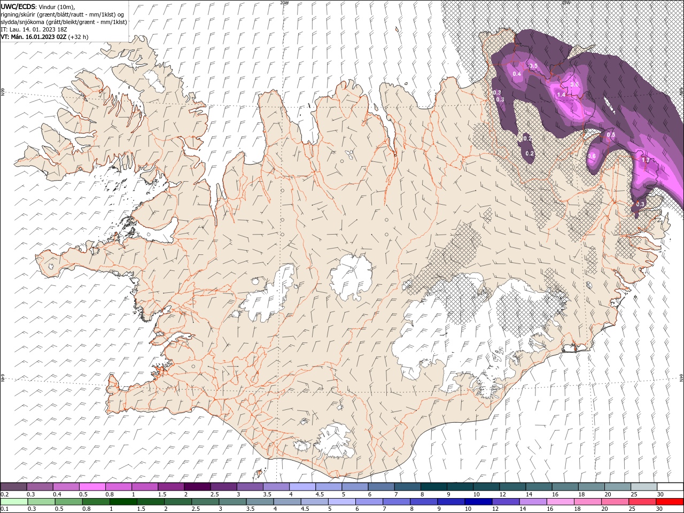684x513 pixels.
Task: Click the Mýrdalsjökull glacier near the south coast
Action: (x=334, y=440)
